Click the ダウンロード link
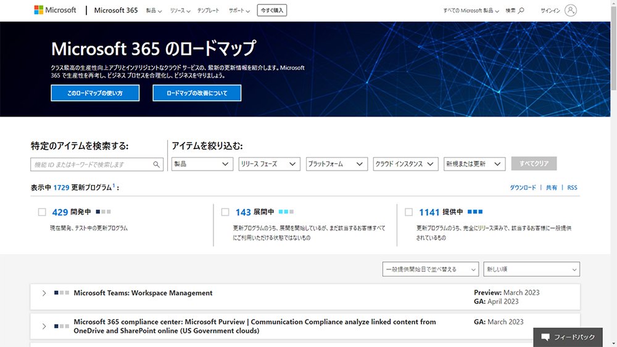 point(523,187)
